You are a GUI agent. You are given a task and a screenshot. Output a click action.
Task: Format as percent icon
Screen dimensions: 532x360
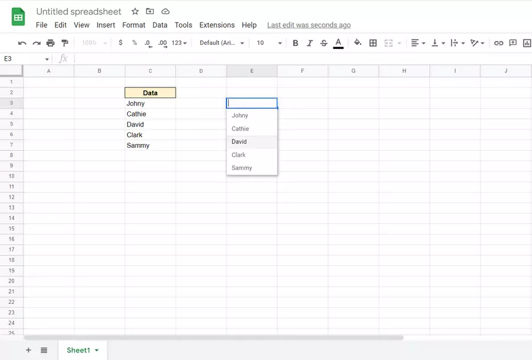[x=135, y=43]
